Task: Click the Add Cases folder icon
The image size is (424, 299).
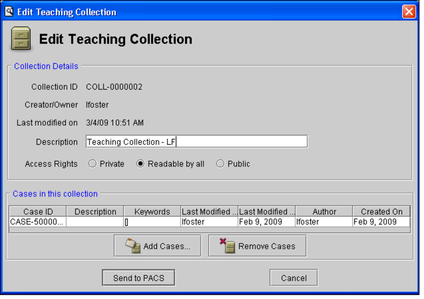Action: (133, 246)
